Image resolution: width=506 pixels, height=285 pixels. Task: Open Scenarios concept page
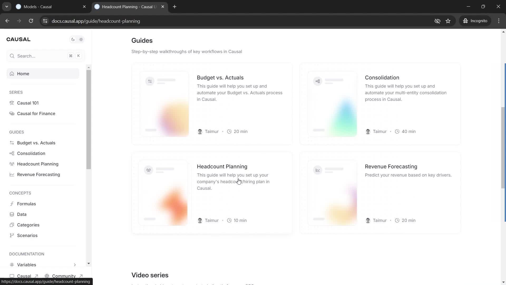(27, 235)
